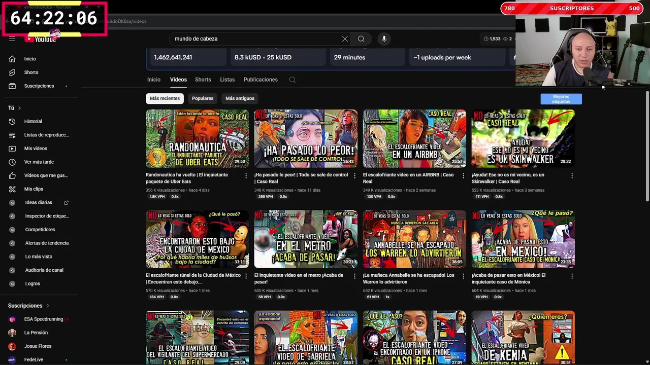The height and width of the screenshot is (365, 650).
Task: Open Skinwalker vecino video thumbnail
Action: pyautogui.click(x=523, y=138)
